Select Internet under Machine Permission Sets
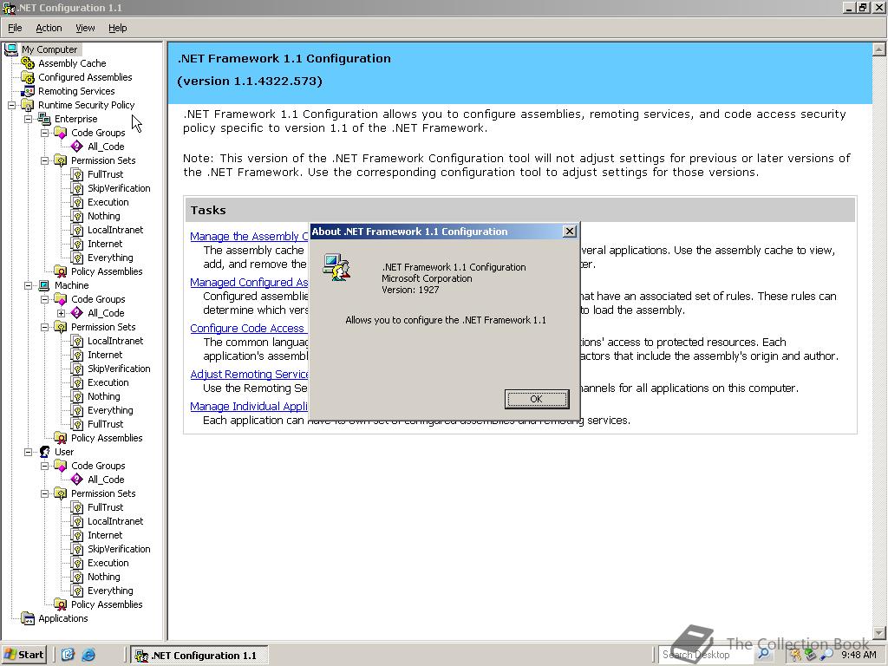Screen dimensions: 888x666 (x=105, y=355)
